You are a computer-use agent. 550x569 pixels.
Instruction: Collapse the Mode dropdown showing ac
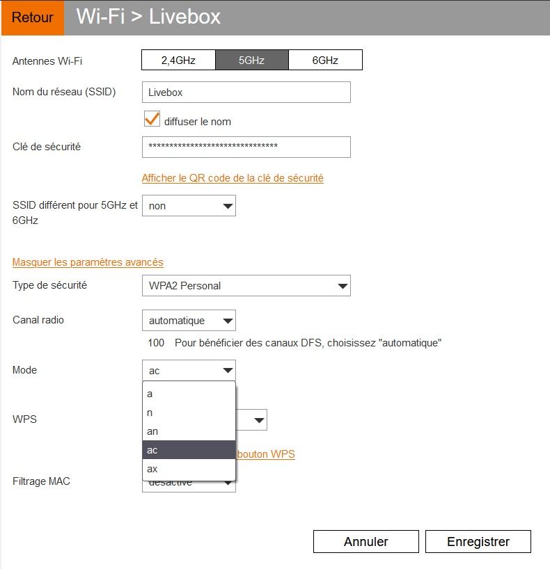[189, 370]
